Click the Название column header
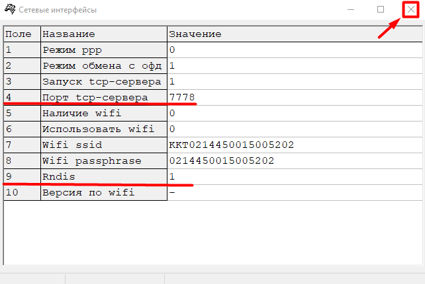 pyautogui.click(x=104, y=34)
